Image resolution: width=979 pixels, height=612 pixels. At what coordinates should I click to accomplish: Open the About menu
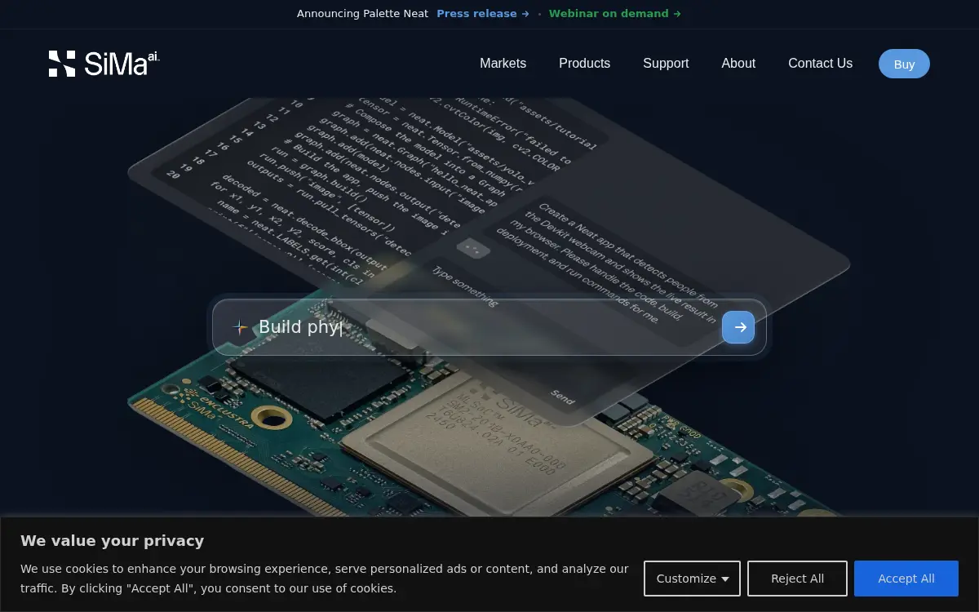(738, 64)
